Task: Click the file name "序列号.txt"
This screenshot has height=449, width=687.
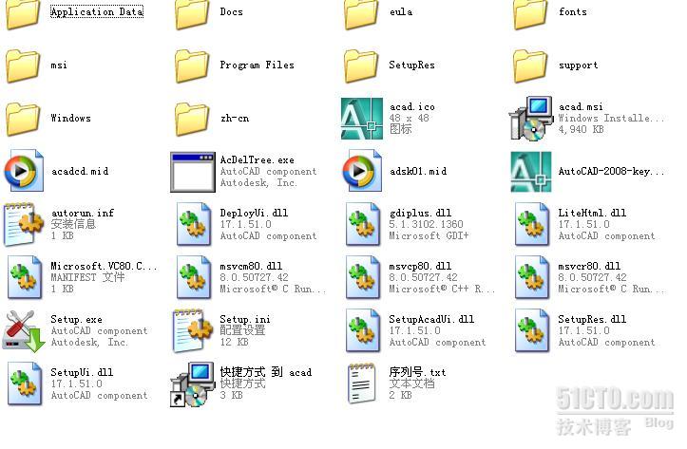Action: (417, 372)
